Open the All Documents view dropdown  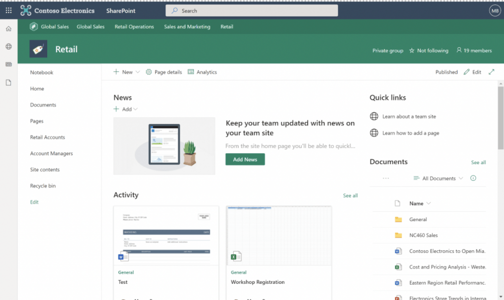(x=439, y=178)
